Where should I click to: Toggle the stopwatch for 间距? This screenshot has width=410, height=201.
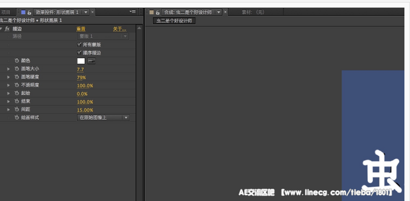17,110
